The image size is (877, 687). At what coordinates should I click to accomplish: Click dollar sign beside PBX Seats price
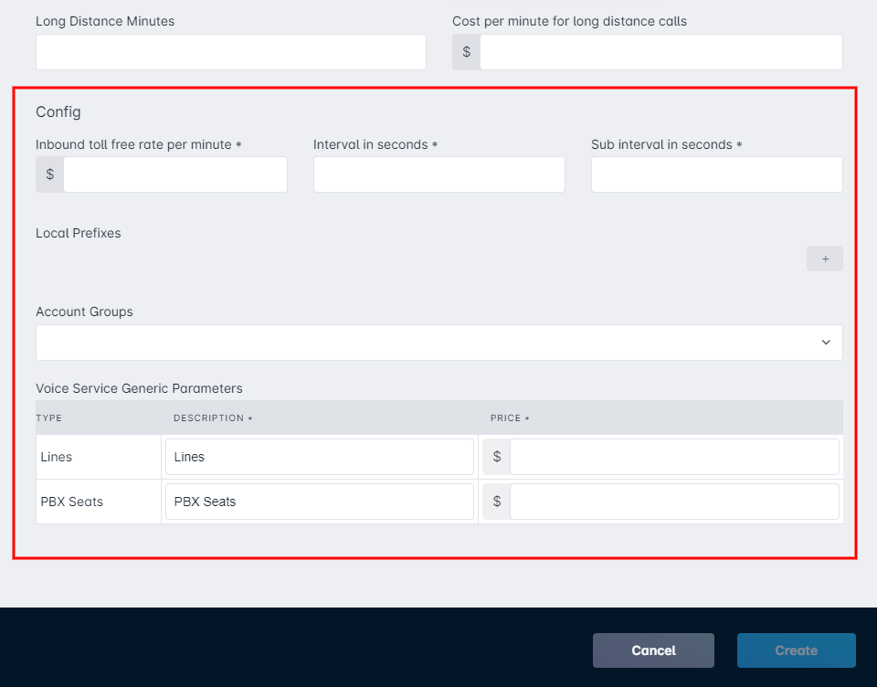click(496, 502)
